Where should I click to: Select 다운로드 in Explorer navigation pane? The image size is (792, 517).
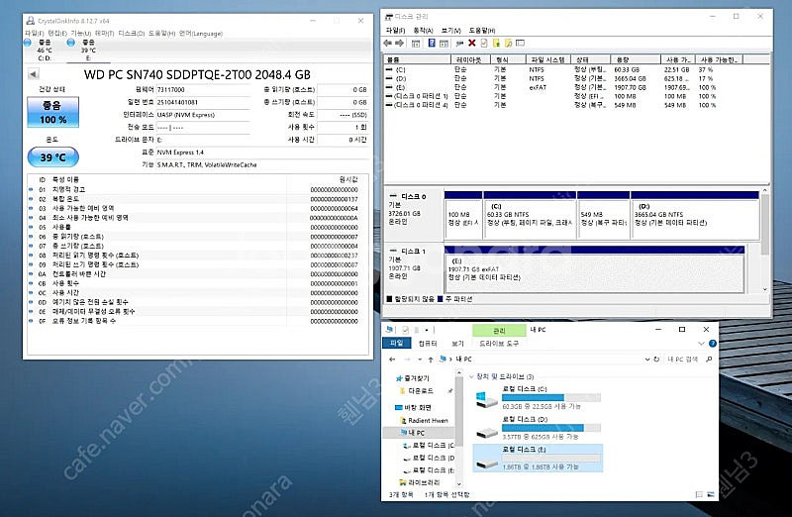421,390
